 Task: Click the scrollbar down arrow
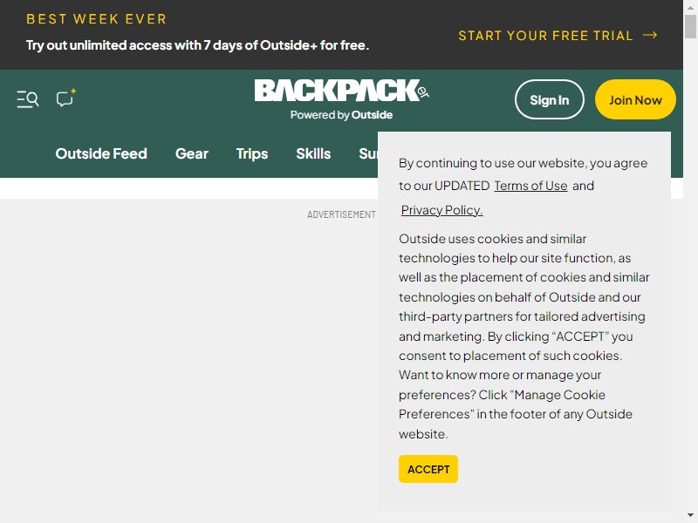[x=690, y=515]
